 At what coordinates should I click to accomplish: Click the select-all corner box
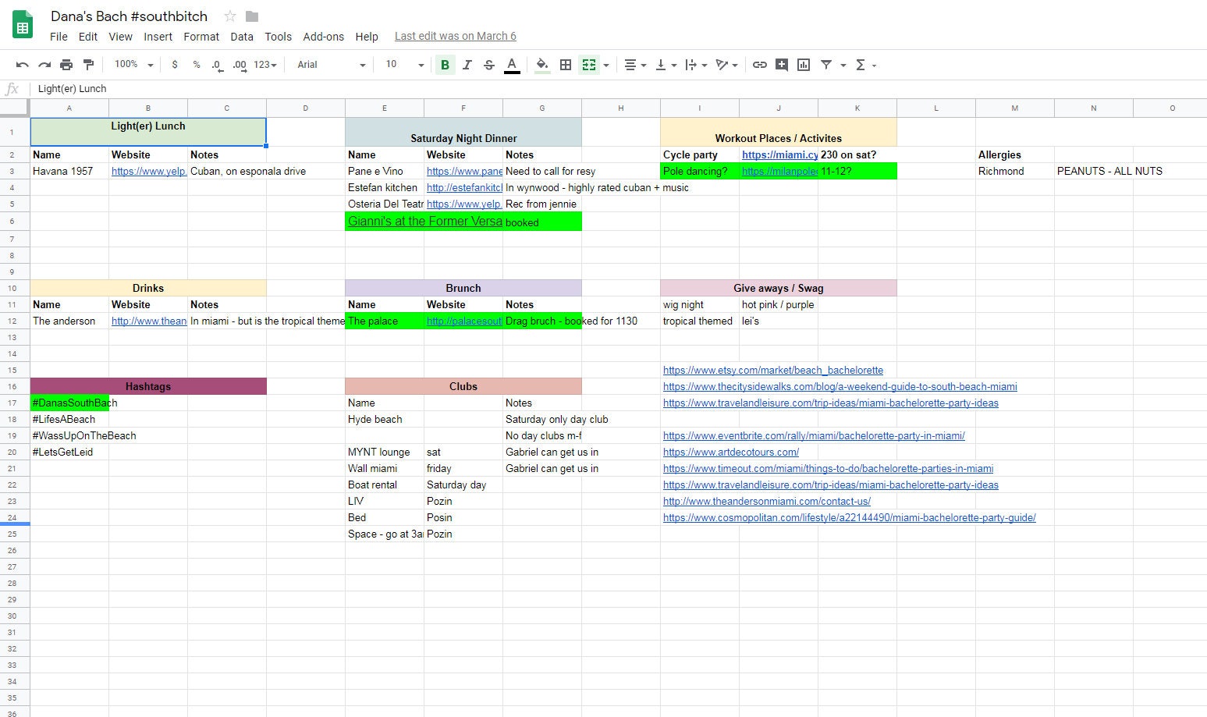pyautogui.click(x=15, y=108)
